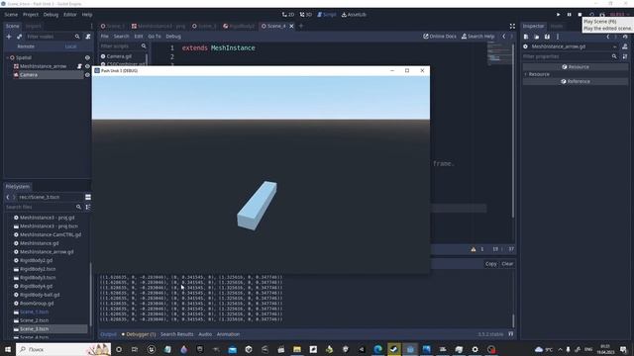Attach script icon beside node filter
Image resolution: width=634 pixels, height=356 pixels.
pos(88,37)
